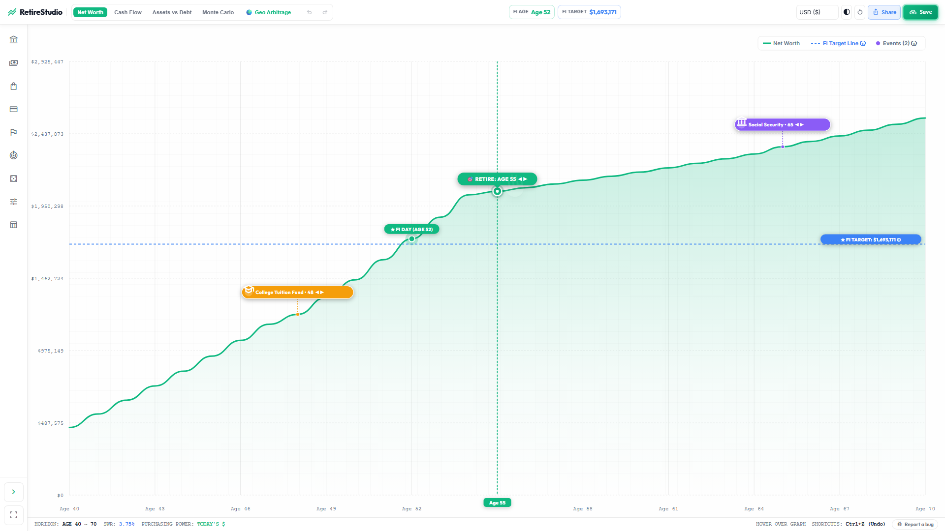Click the TODAY'S $ purchasing power value

coord(211,524)
